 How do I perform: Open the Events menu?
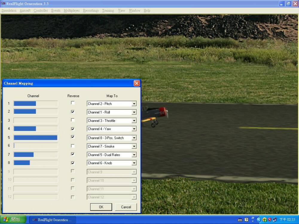tap(56, 10)
